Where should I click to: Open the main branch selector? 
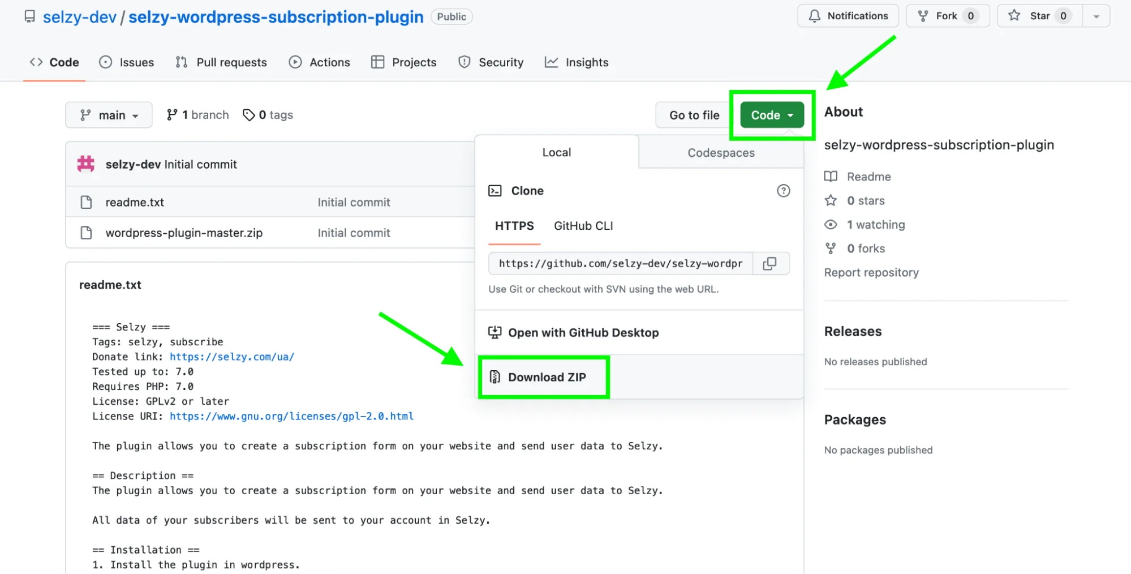[x=109, y=115]
